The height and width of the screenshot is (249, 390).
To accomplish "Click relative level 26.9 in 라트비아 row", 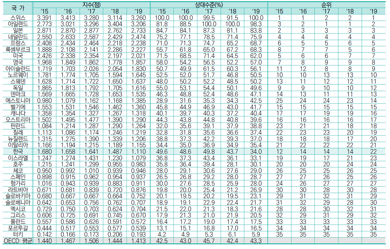I will [255, 190].
